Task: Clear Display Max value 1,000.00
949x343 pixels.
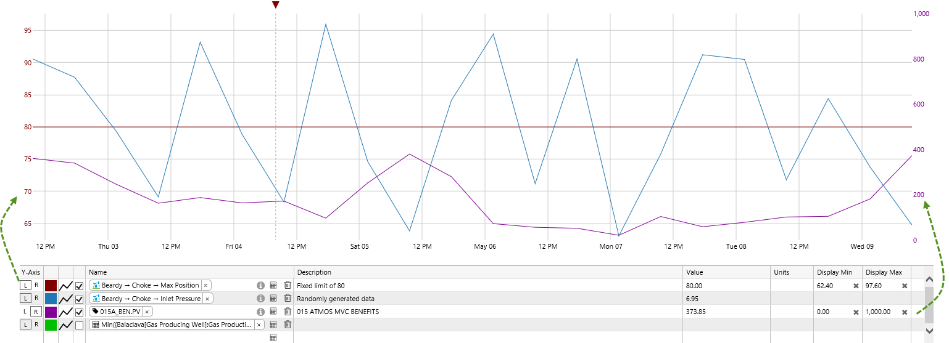Action: (905, 312)
